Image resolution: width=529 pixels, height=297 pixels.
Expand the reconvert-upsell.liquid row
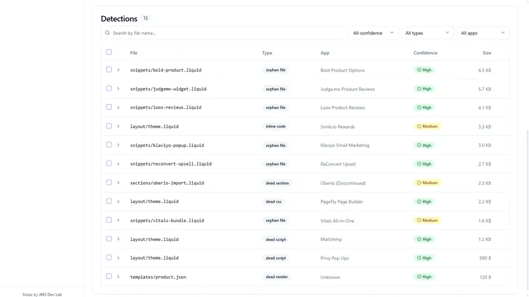pyautogui.click(x=118, y=164)
